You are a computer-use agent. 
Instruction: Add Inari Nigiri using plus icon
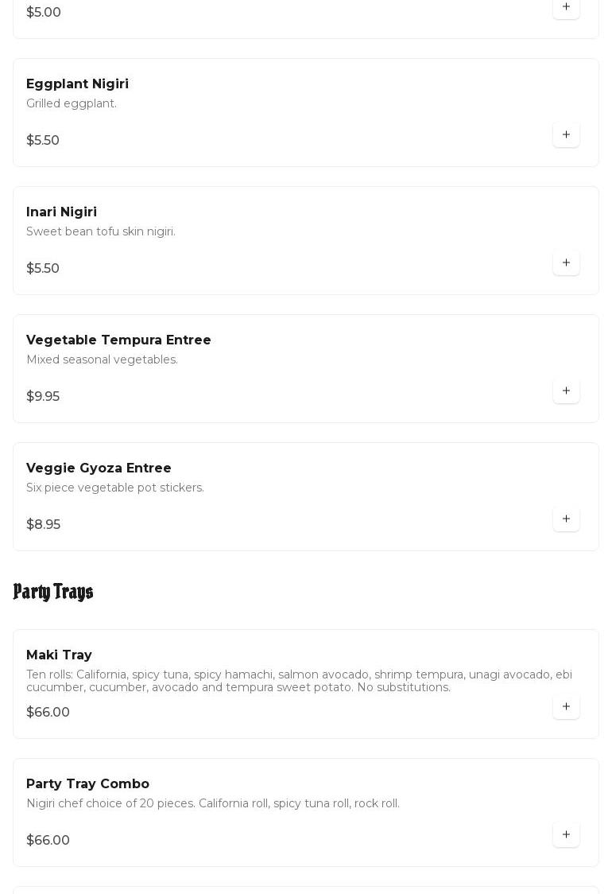pyautogui.click(x=566, y=263)
